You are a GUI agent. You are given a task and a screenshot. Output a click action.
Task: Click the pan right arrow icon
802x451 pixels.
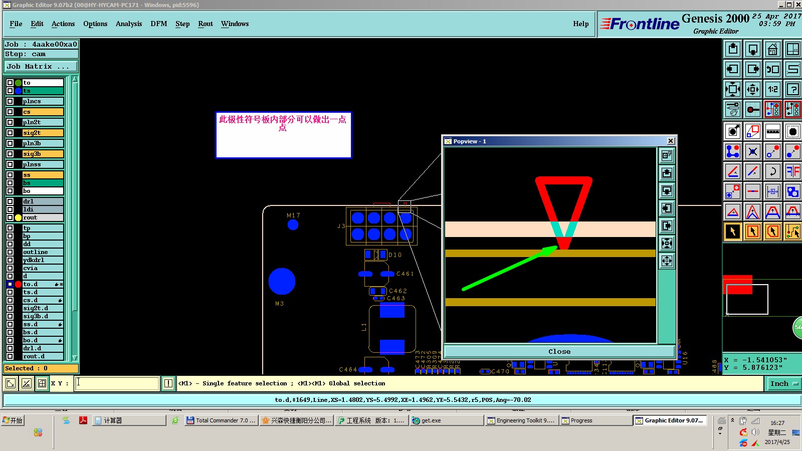tap(753, 69)
